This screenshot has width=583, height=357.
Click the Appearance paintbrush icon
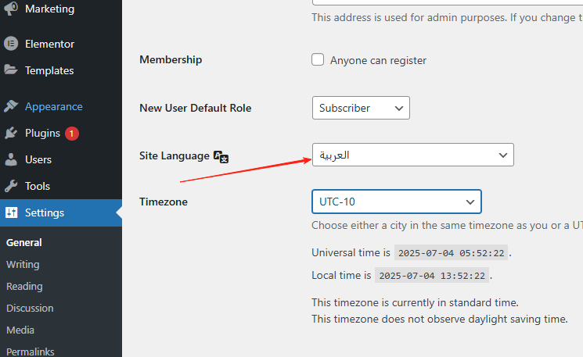tap(11, 106)
